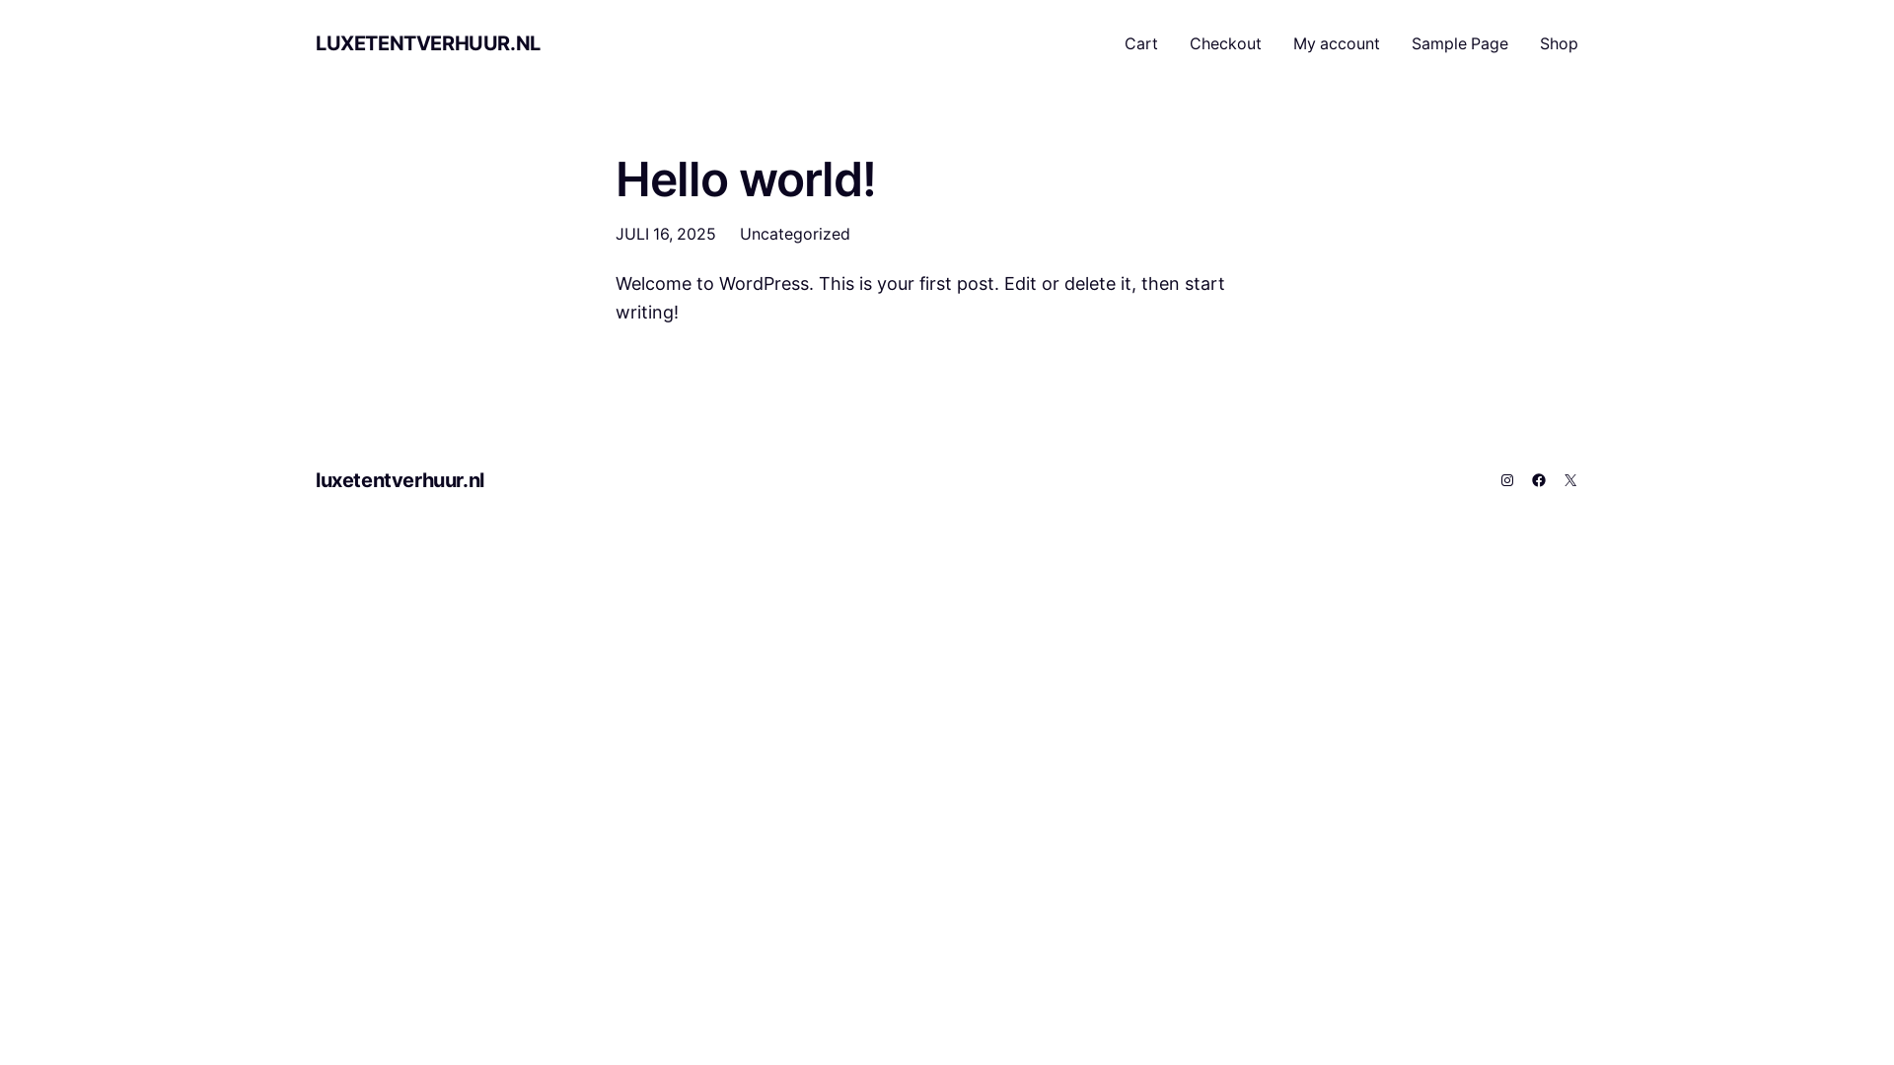Click the Hello world! post heading

(745, 179)
